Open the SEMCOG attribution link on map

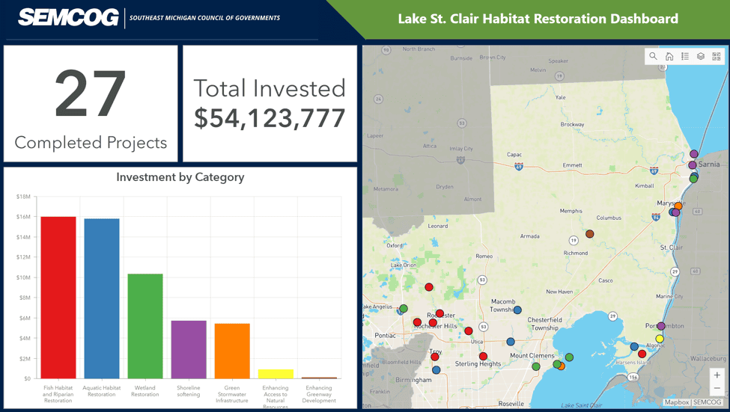[x=708, y=403]
